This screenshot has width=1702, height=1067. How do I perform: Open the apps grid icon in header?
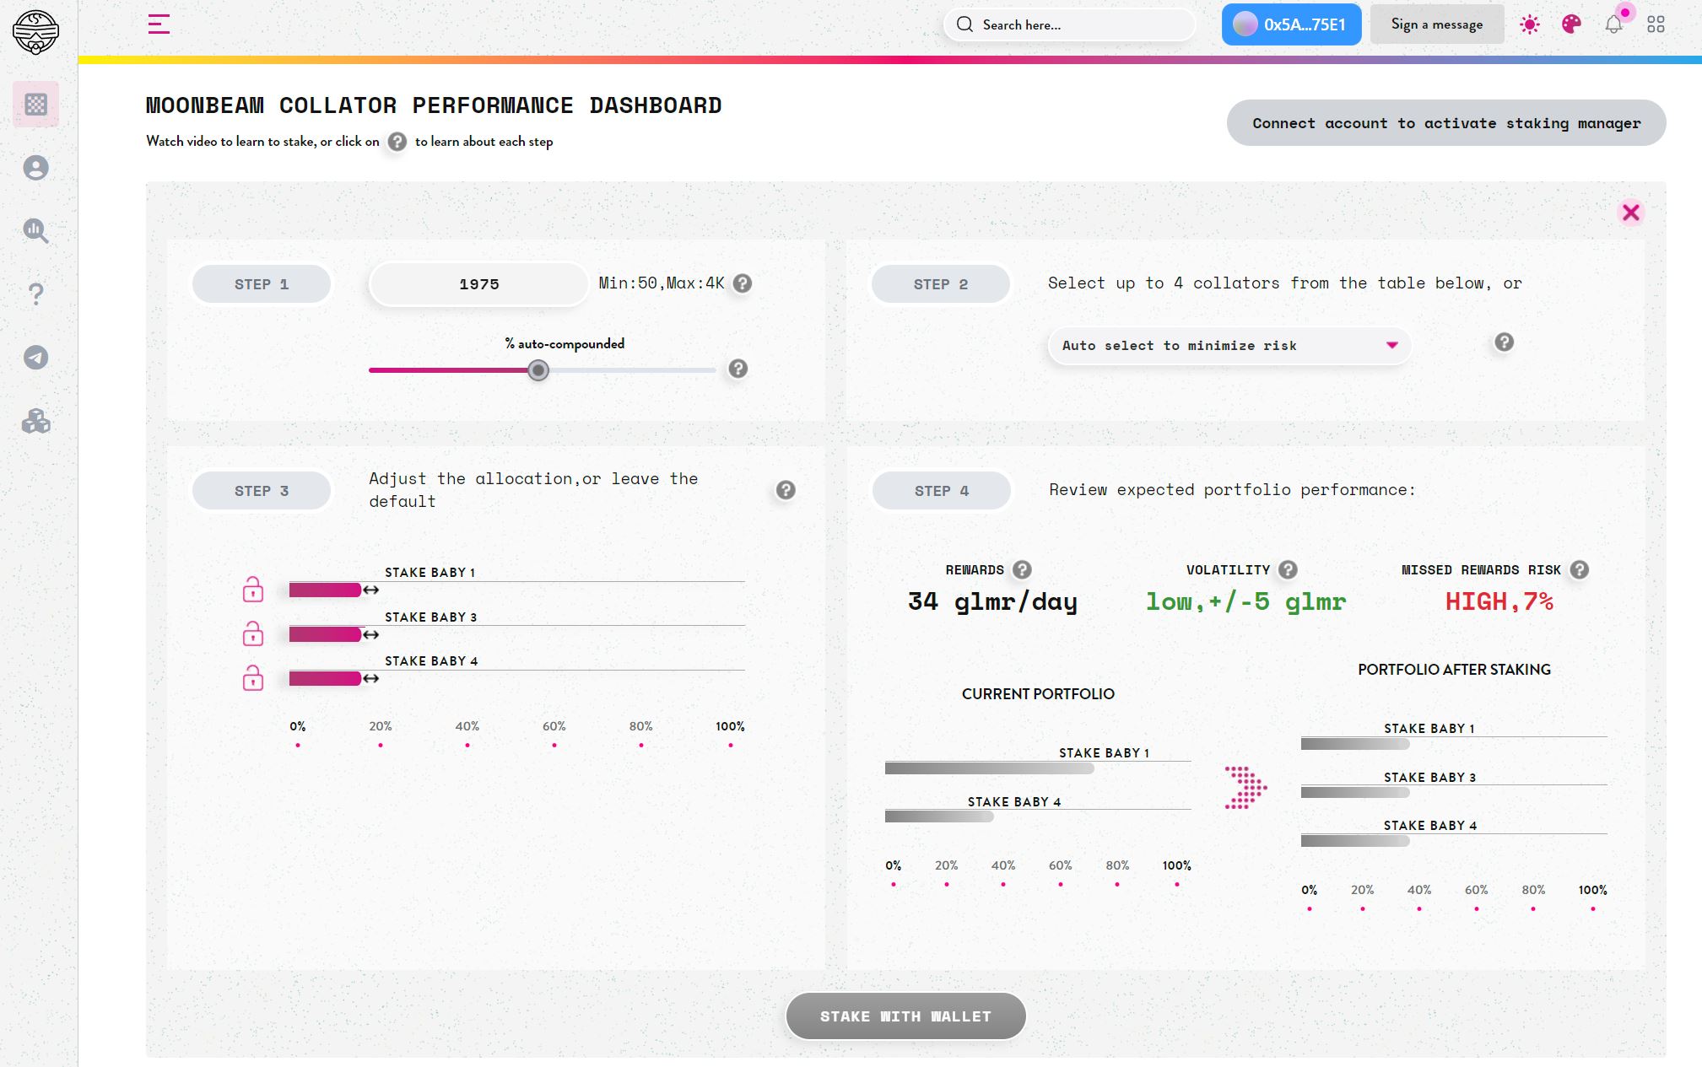click(x=1656, y=24)
